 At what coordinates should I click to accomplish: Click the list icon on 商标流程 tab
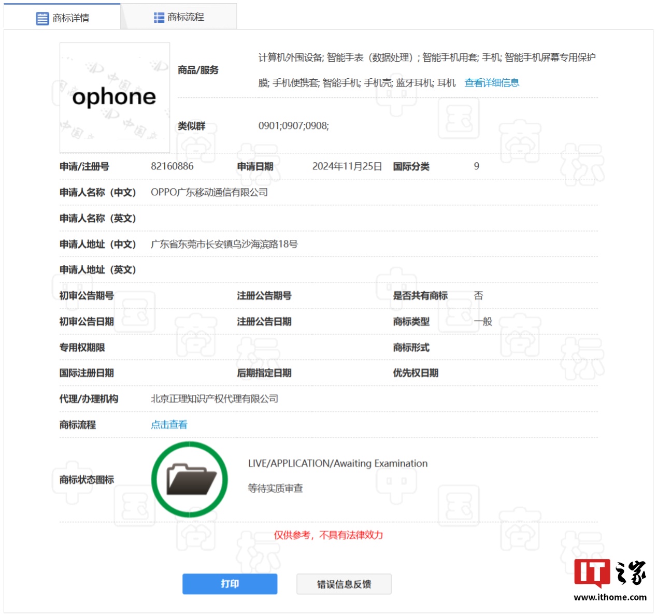pyautogui.click(x=158, y=16)
